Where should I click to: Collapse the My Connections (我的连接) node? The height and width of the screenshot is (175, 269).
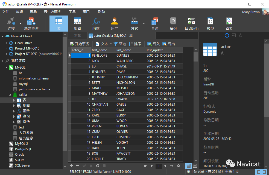tap(2, 61)
